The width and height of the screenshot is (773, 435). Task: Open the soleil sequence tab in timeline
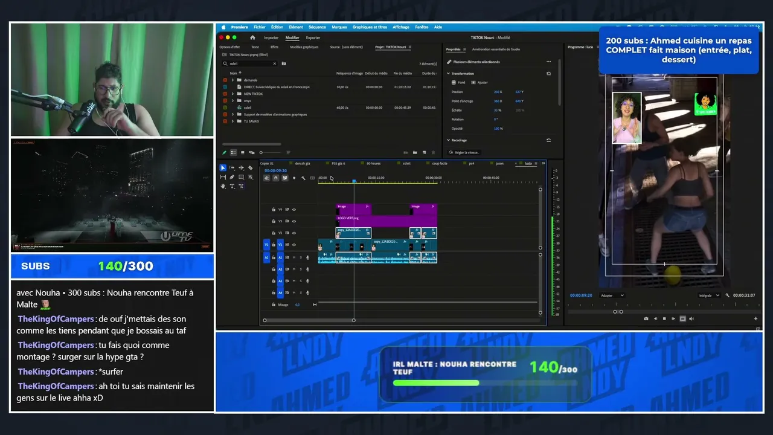click(406, 163)
